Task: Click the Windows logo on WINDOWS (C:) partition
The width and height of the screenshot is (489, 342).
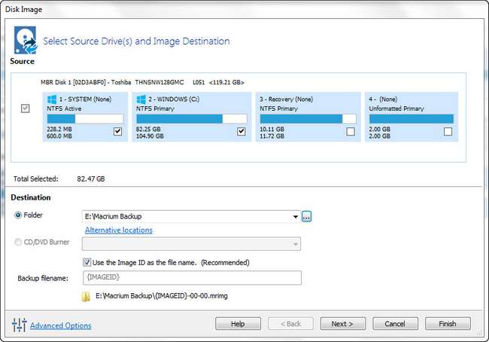Action: pos(141,99)
